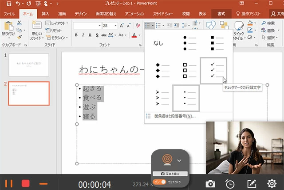
Task: Open the font color picker arrow
Action: tap(139, 35)
